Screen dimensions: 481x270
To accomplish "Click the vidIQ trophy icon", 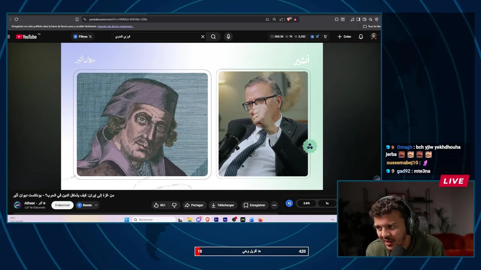I will coord(325,37).
